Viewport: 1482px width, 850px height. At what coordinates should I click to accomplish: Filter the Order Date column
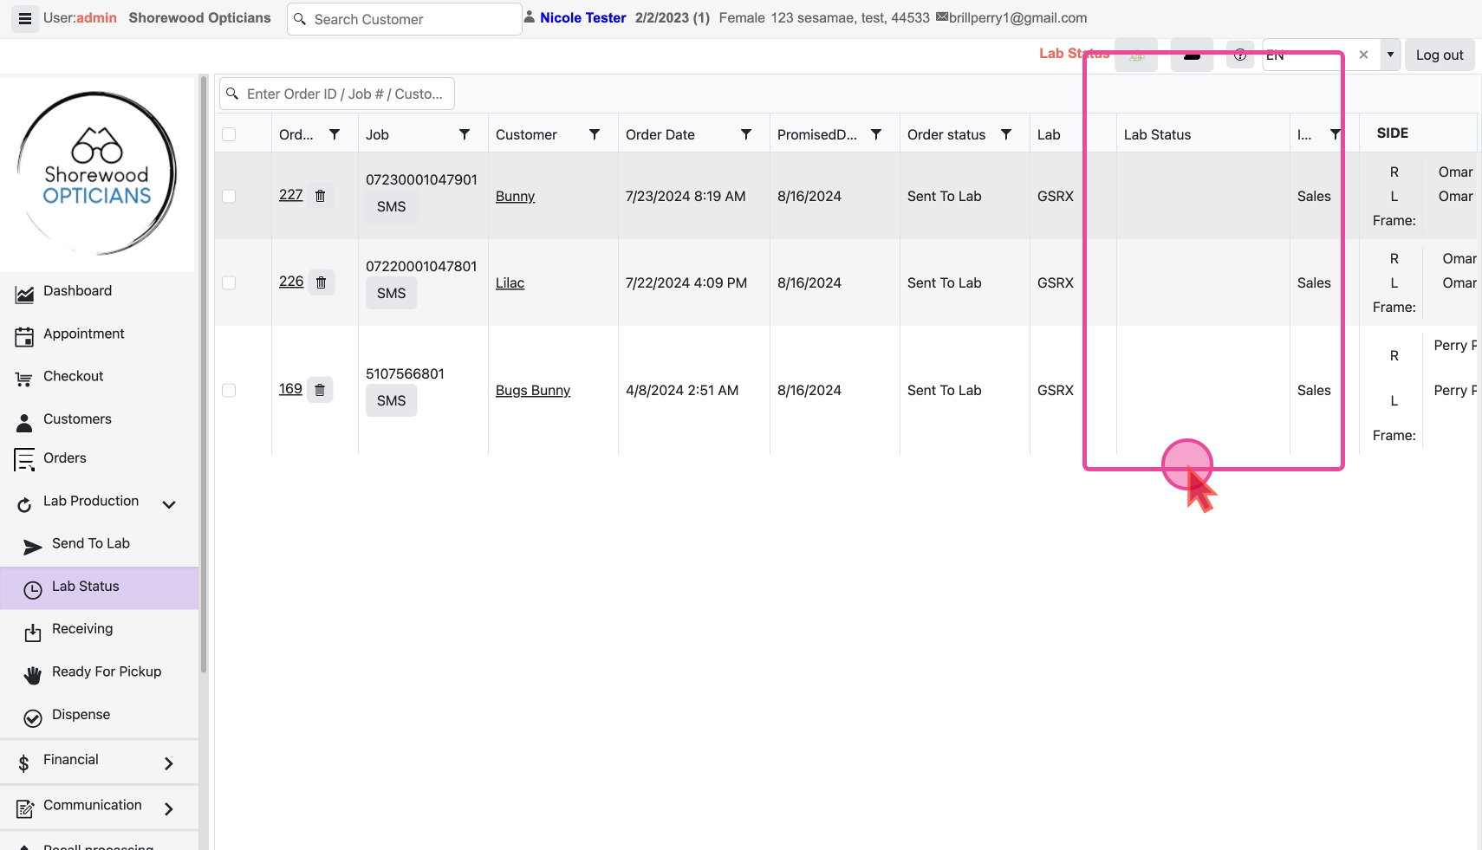[745, 134]
